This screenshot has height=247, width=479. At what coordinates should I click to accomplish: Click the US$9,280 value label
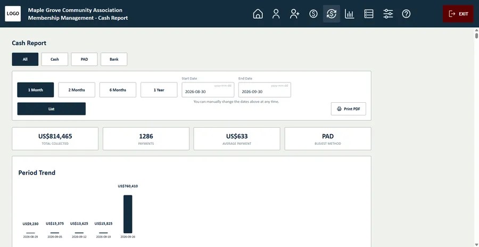click(x=30, y=224)
